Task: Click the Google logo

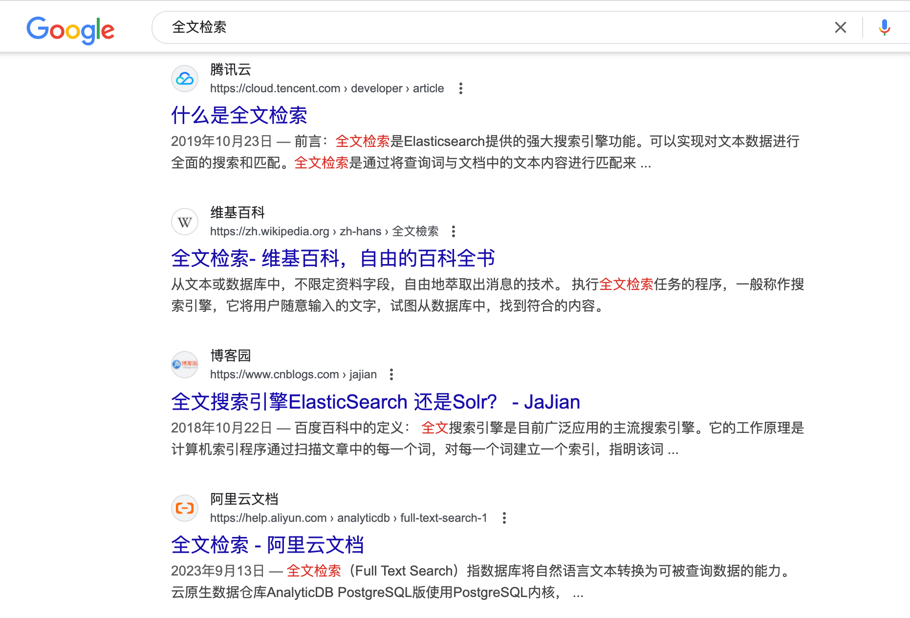Action: tap(70, 29)
